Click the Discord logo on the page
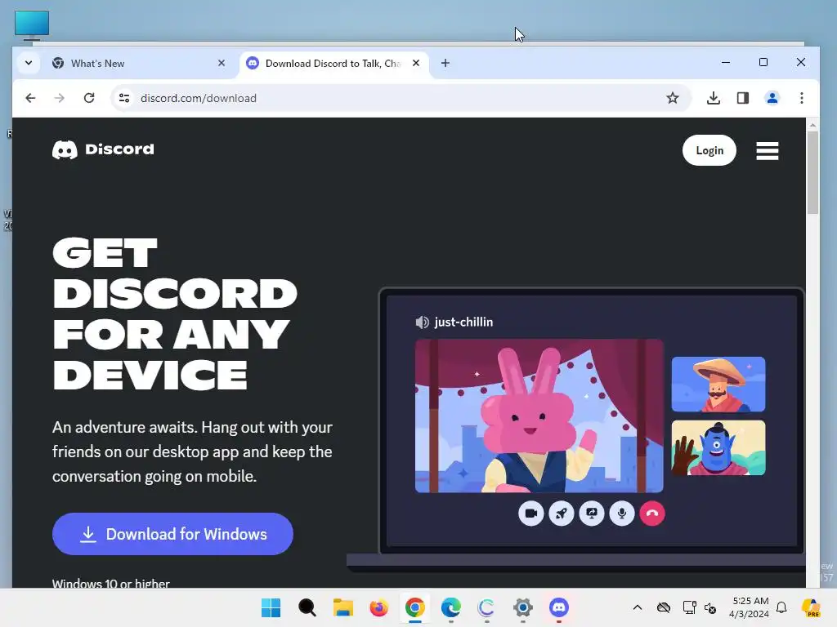Screen dimensions: 837x627 (103, 149)
